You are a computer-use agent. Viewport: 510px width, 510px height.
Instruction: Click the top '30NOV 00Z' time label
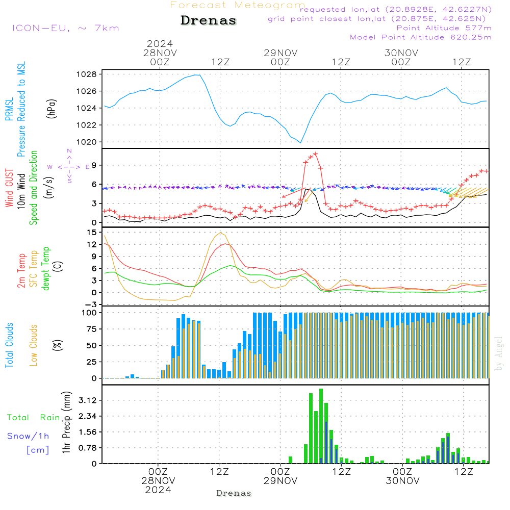click(401, 57)
